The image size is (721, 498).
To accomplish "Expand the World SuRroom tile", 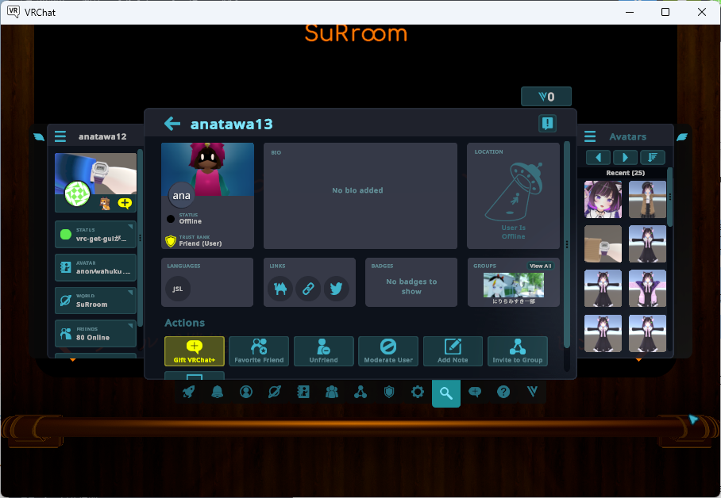I will tap(95, 301).
